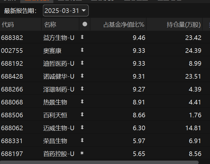Click up-down arrow icon for 荣昌生物
210x164 pixels.
82,140
